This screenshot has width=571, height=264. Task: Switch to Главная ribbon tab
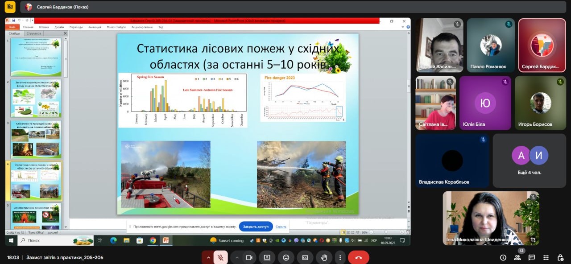28,27
